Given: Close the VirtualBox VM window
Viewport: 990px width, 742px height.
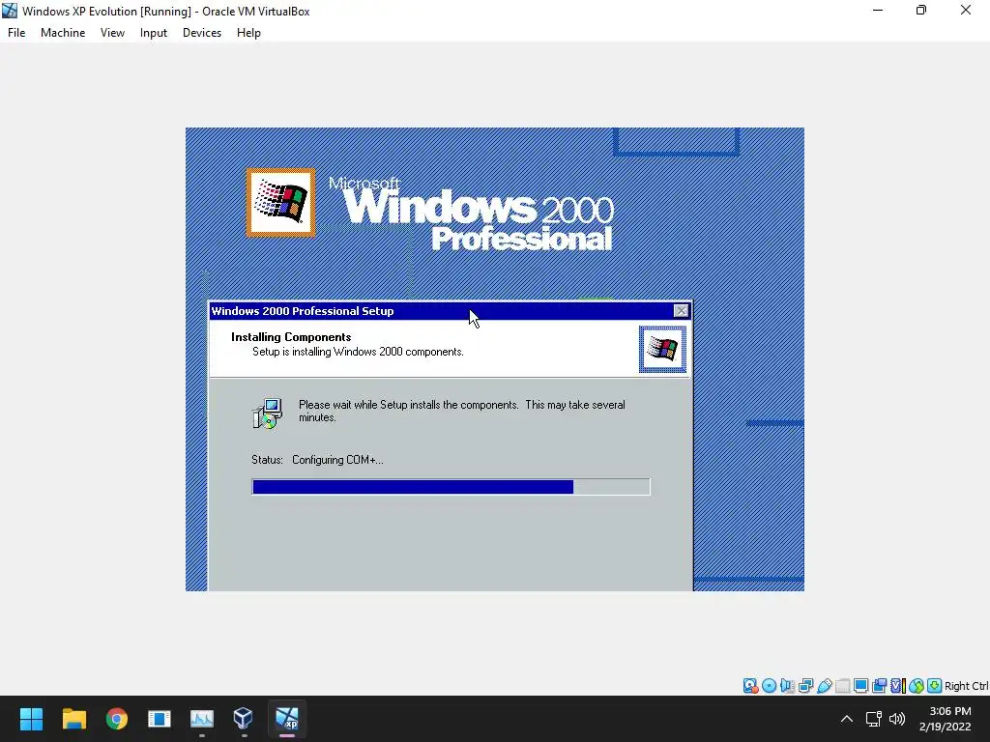Looking at the screenshot, I should click(966, 10).
